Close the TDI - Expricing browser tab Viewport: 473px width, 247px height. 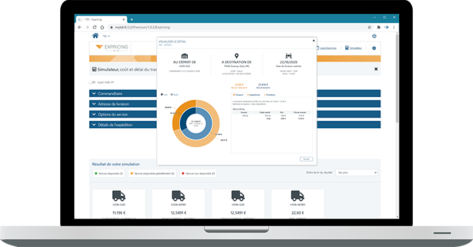point(124,20)
